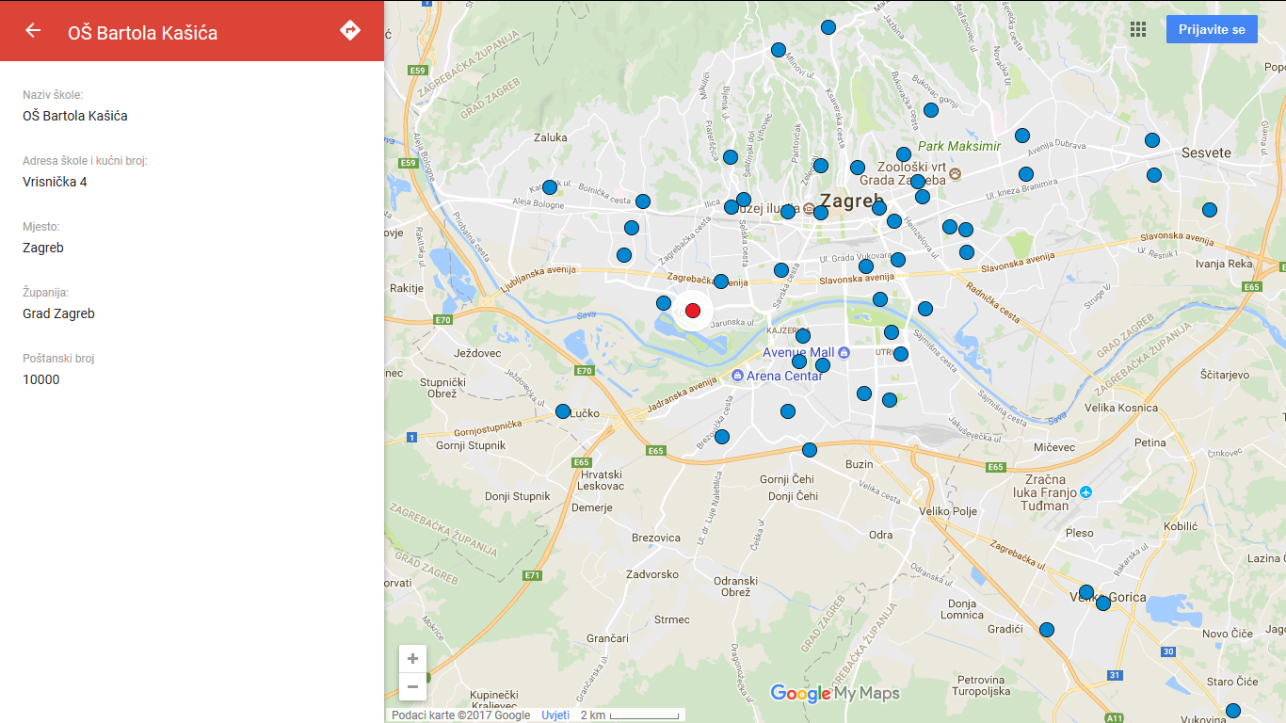This screenshot has height=723, width=1286.
Task: Click the blue marker on Zagrebačka avenija
Action: click(x=721, y=281)
